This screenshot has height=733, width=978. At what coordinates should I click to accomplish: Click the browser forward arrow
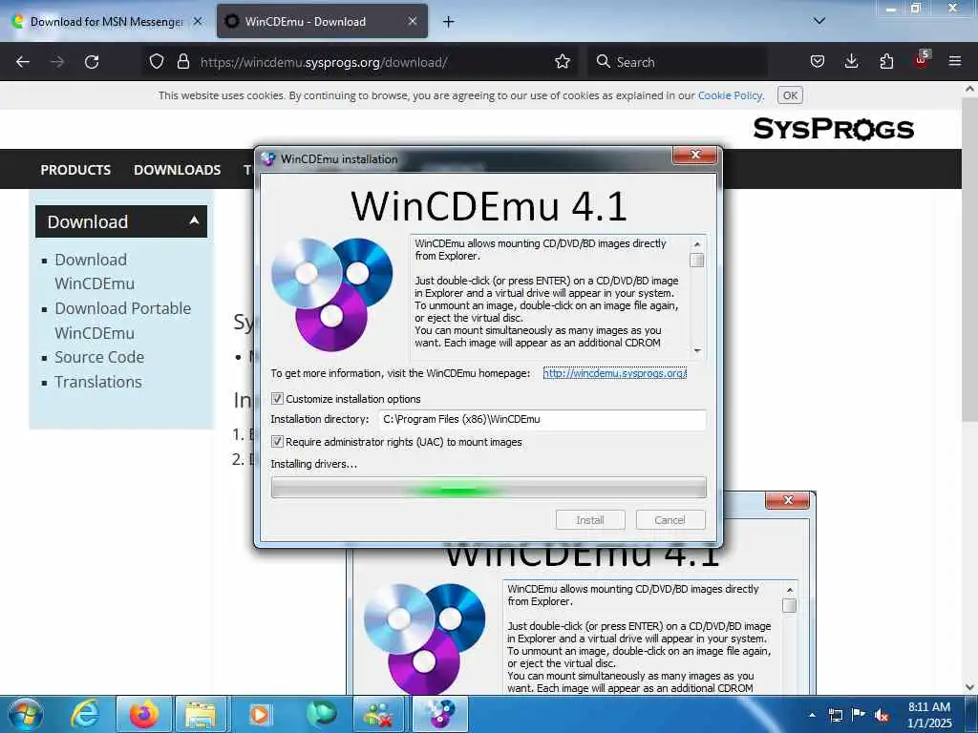[57, 62]
